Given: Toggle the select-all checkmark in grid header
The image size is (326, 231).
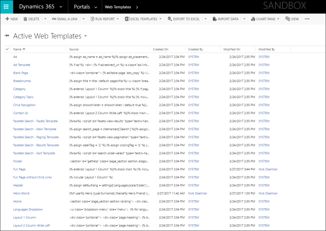Looking at the screenshot, I should click(x=7, y=49).
